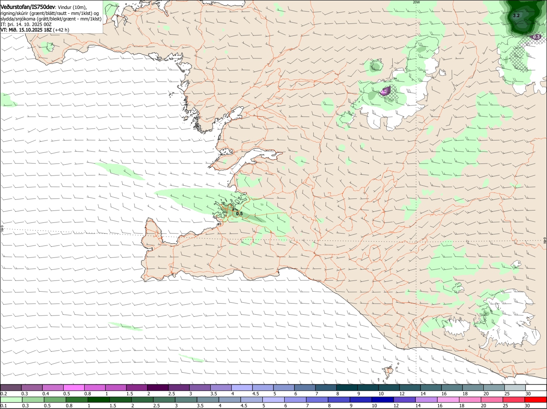Select the dark teal upper swatch between 9 and 10
This screenshot has width=547, height=409.
pos(368,387)
